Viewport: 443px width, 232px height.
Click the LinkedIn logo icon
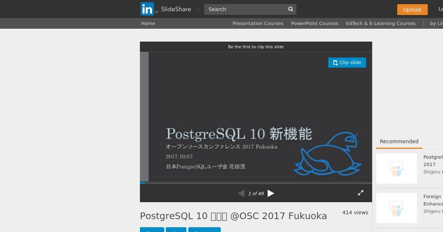tap(147, 9)
